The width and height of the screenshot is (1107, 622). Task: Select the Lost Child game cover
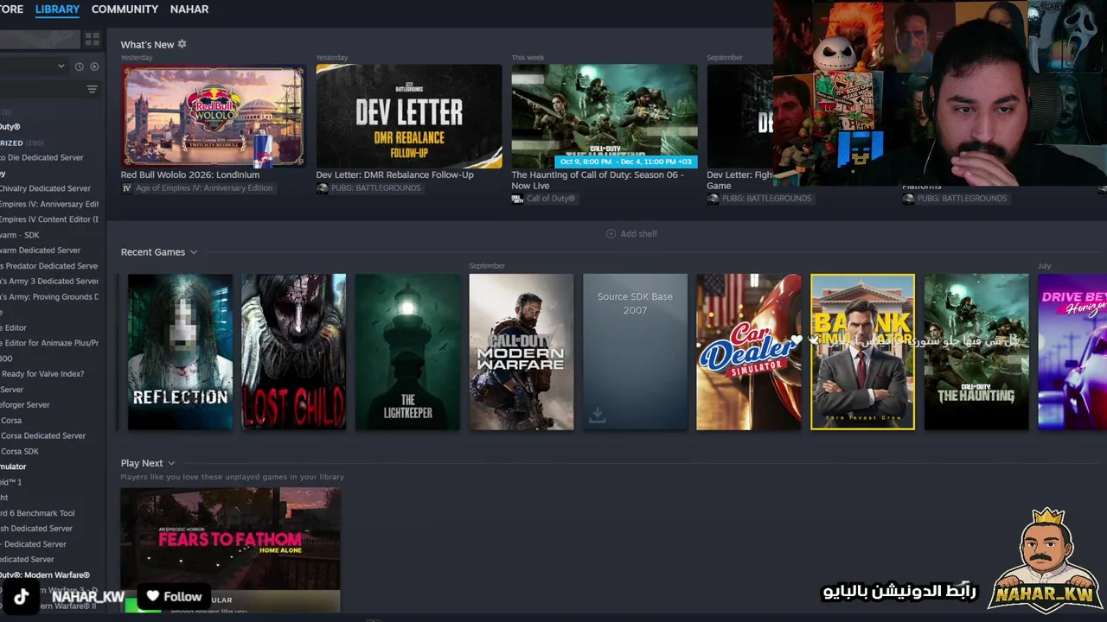(x=294, y=352)
